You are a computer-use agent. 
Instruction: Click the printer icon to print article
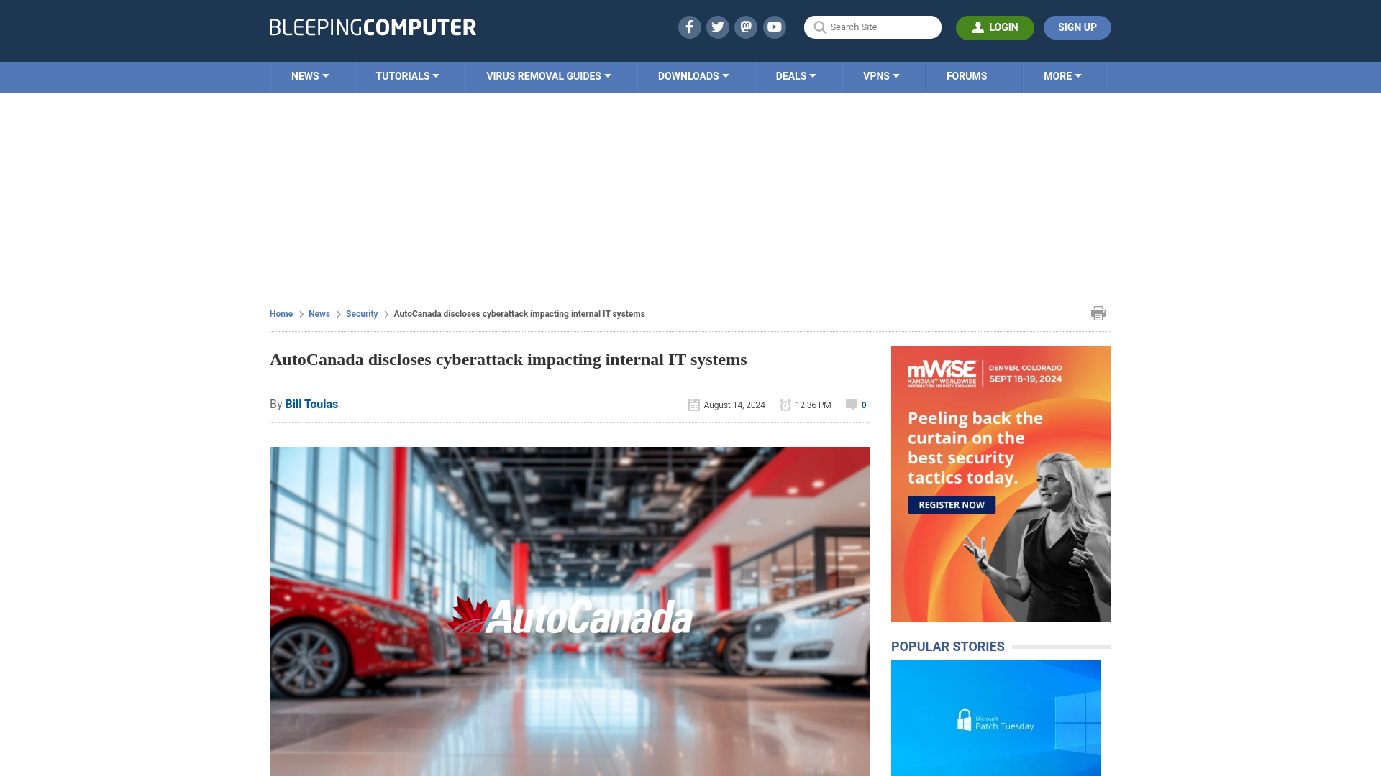(x=1098, y=313)
